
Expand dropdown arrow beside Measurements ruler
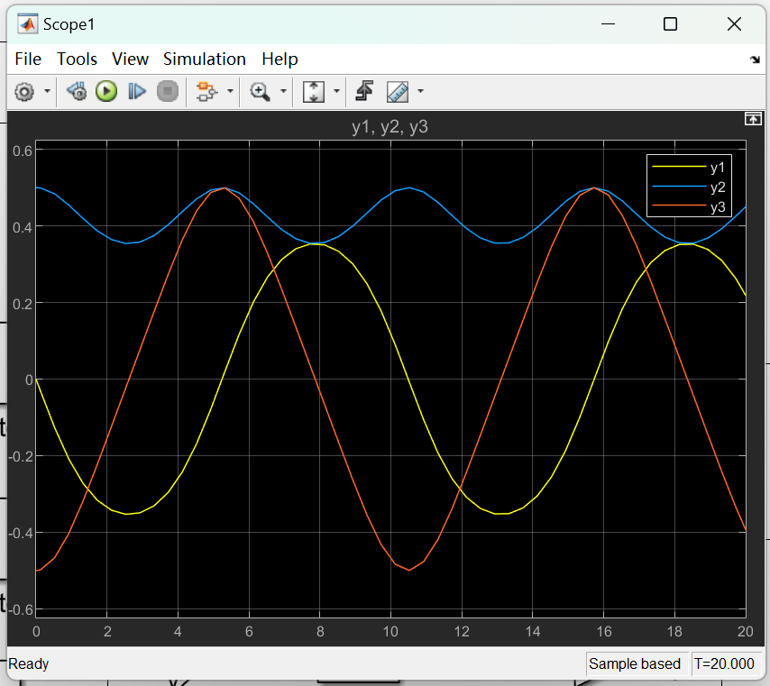click(x=420, y=91)
